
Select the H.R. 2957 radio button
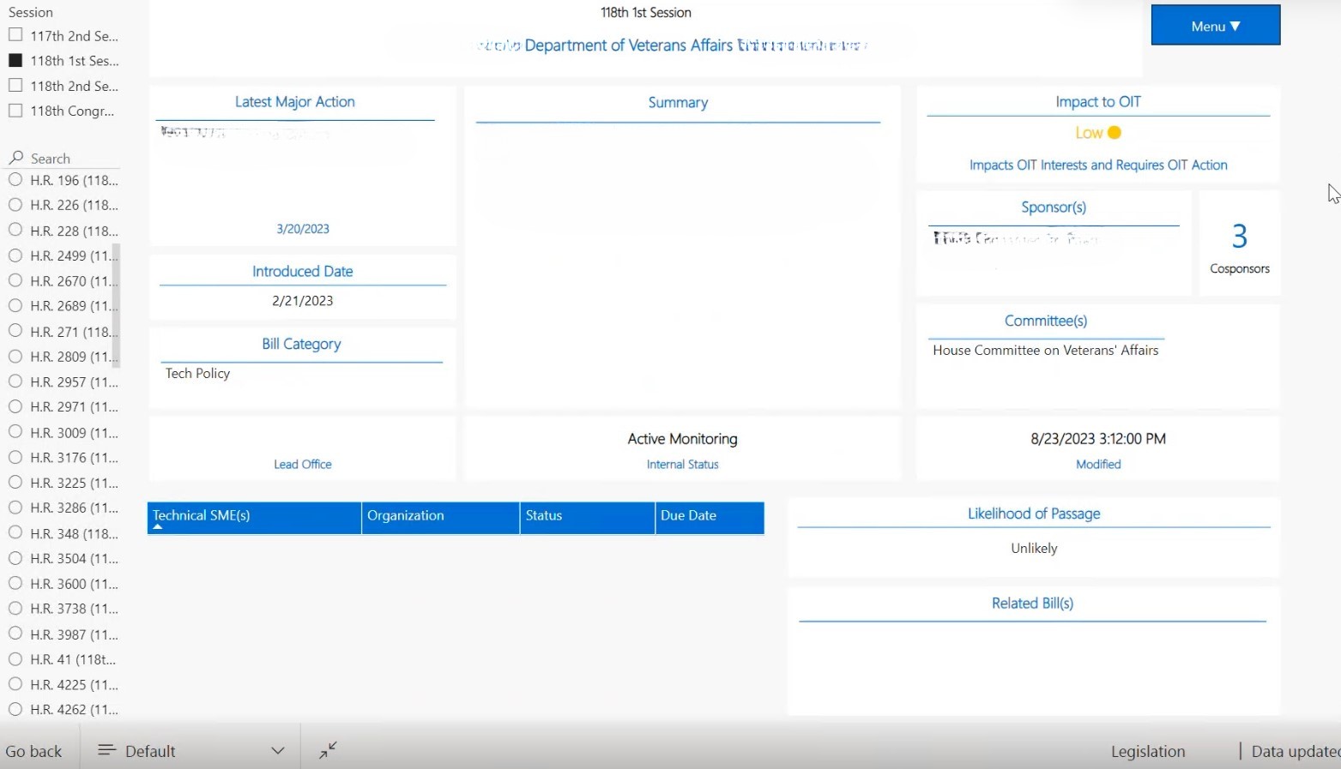click(x=15, y=381)
